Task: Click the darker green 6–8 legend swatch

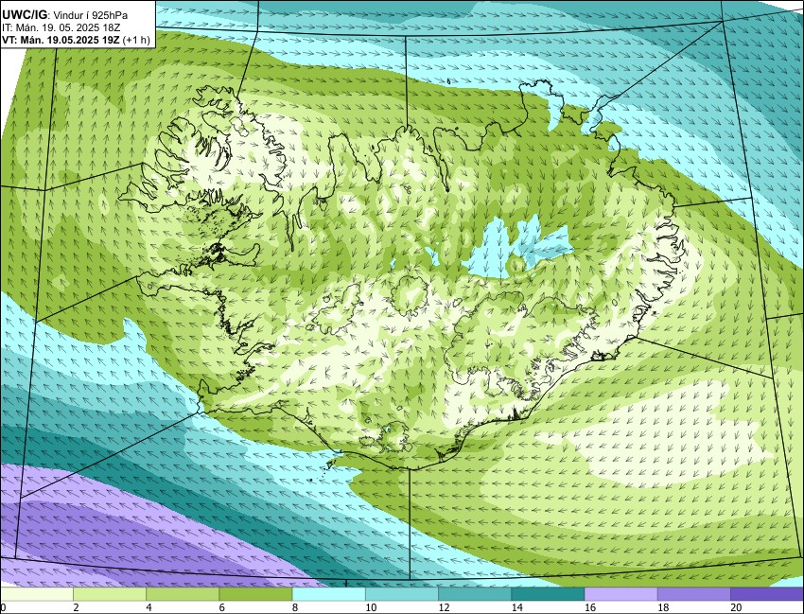Action: [x=256, y=594]
